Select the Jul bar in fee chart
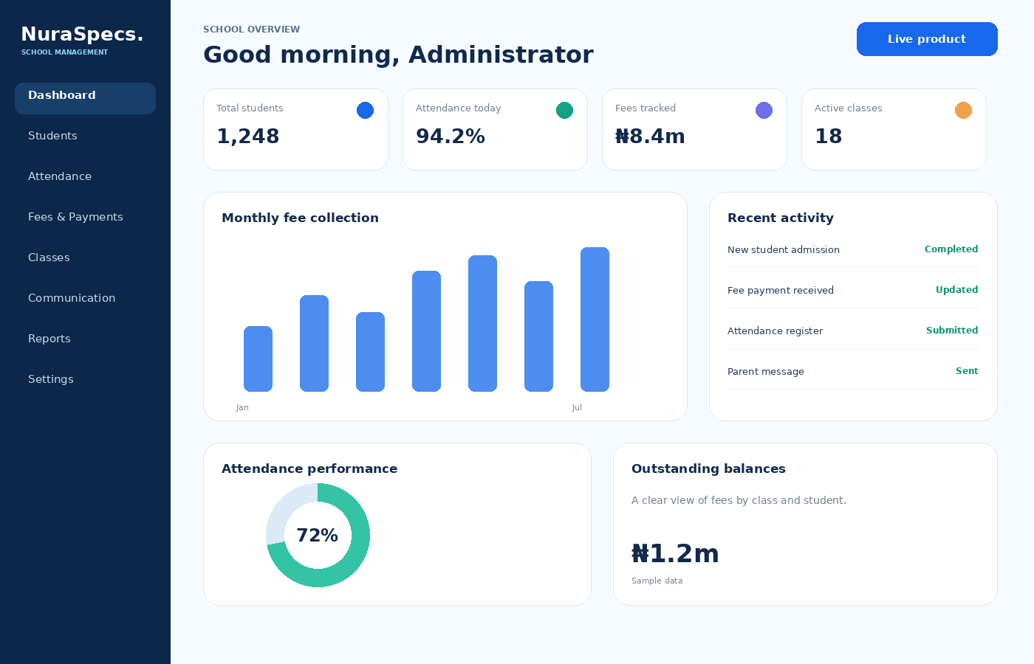The height and width of the screenshot is (664, 1034). [595, 319]
